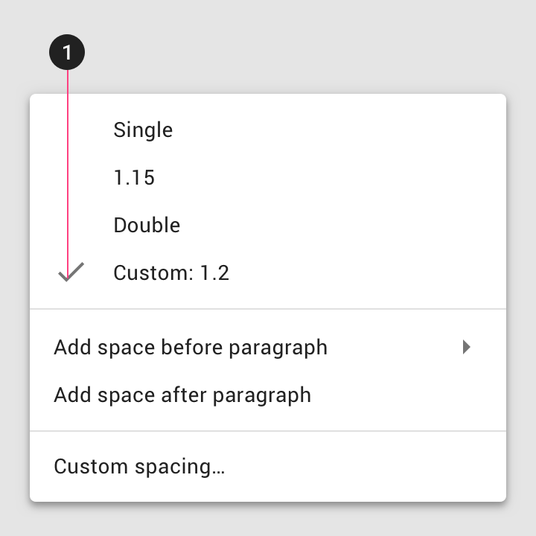Select Single line spacing
536x536 pixels.
pos(143,130)
